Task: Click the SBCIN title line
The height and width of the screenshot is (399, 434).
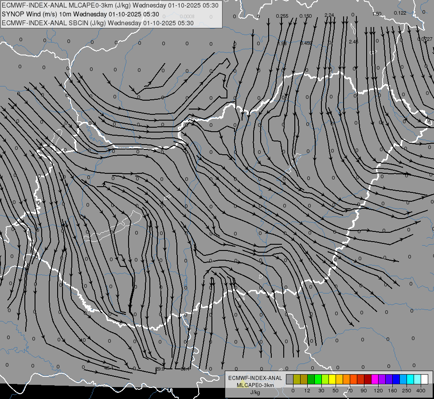Action: [x=98, y=23]
